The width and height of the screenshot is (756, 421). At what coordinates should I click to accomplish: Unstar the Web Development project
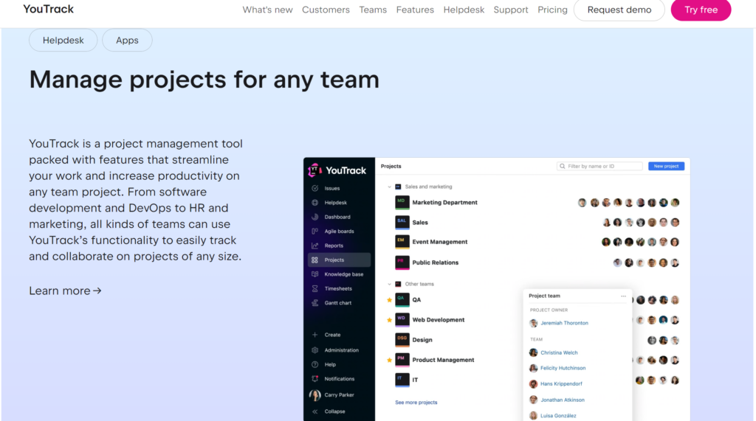(390, 320)
